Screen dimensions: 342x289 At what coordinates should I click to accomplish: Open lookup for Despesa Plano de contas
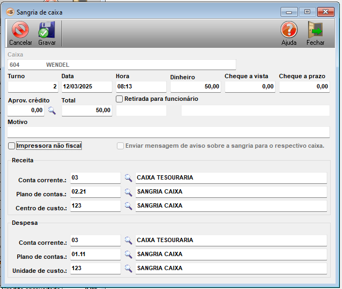(x=128, y=254)
